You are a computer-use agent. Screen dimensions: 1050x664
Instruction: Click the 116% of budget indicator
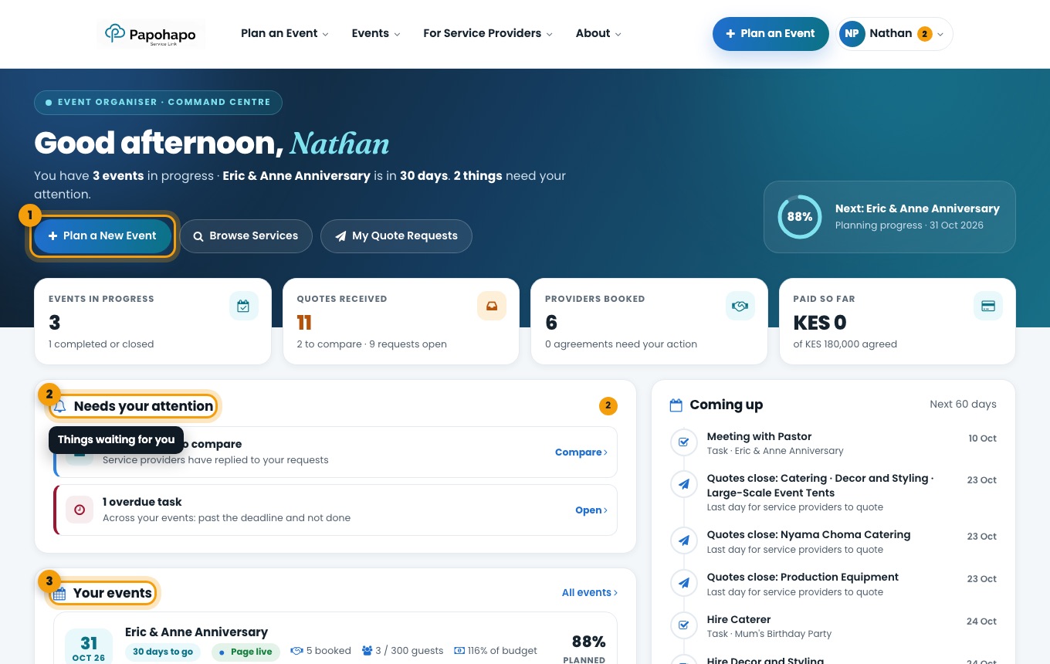pos(495,651)
